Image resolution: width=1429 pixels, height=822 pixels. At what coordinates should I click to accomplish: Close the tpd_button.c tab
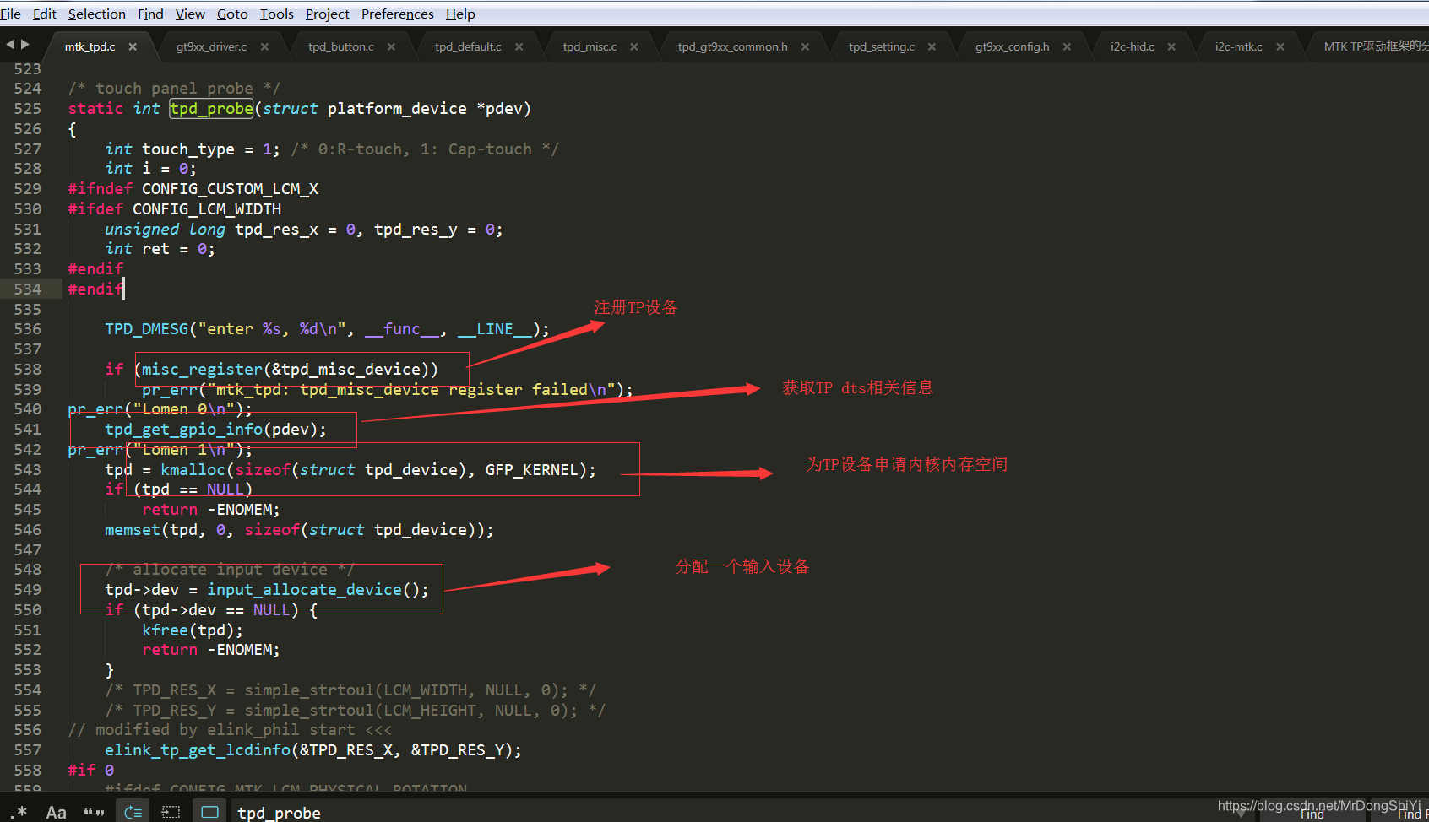coord(391,46)
